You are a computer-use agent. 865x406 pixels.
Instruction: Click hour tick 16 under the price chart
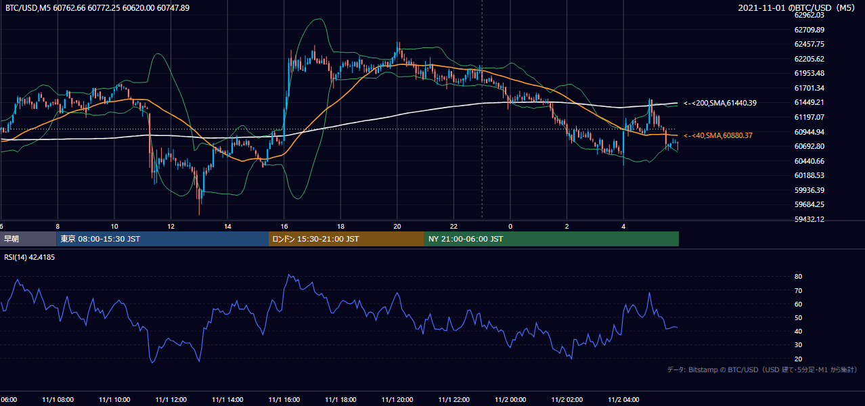(284, 227)
